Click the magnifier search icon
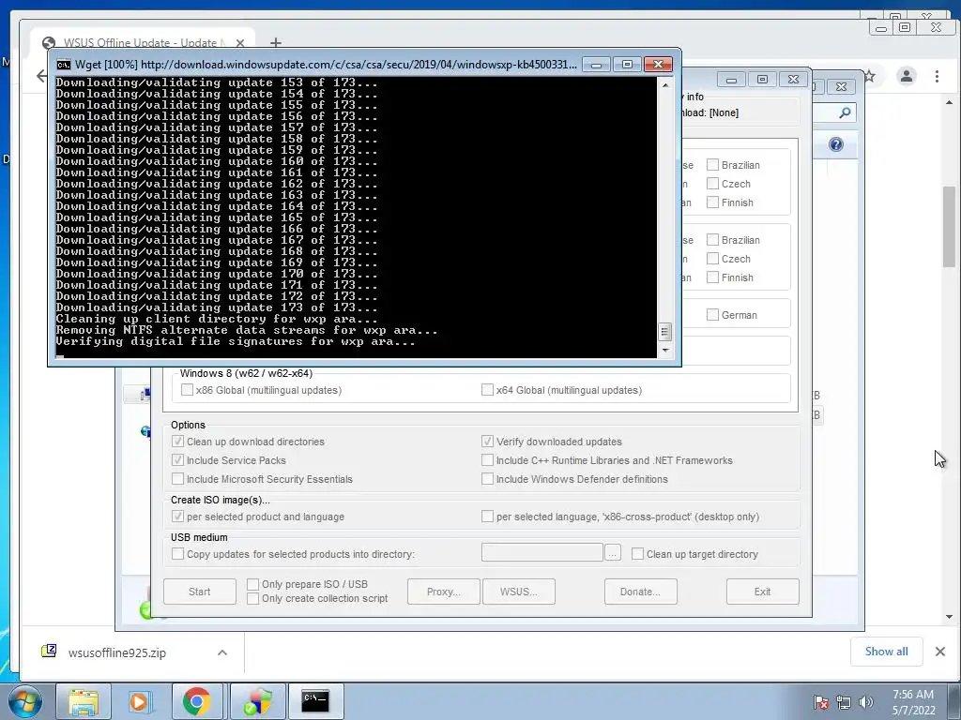 845,112
